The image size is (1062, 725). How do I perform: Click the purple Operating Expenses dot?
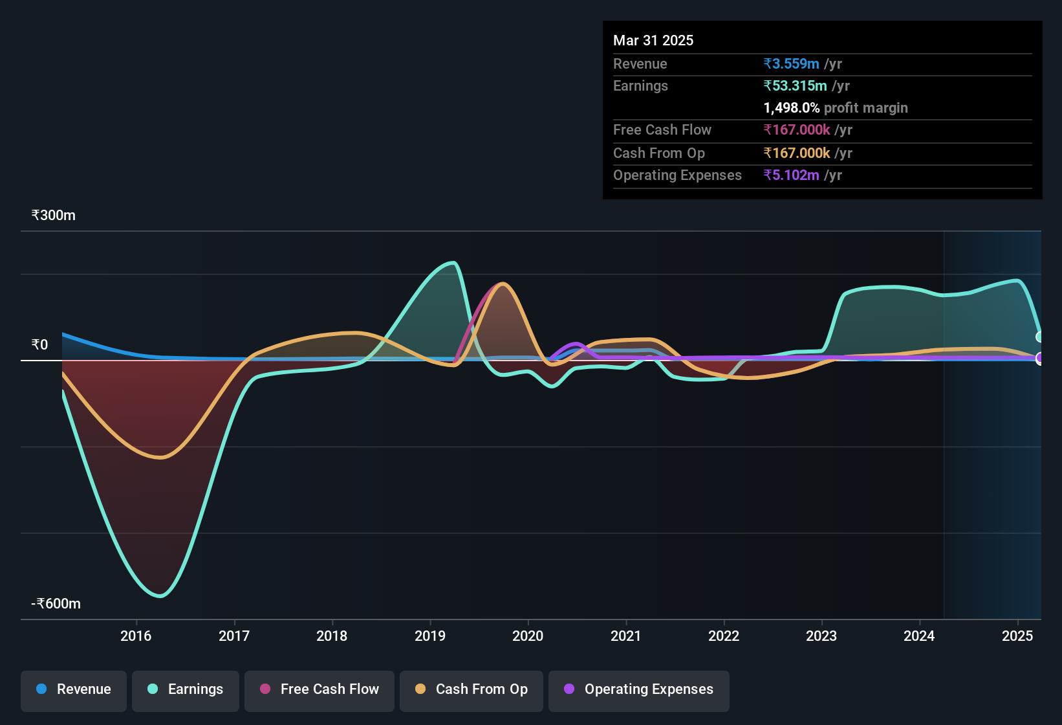(569, 689)
